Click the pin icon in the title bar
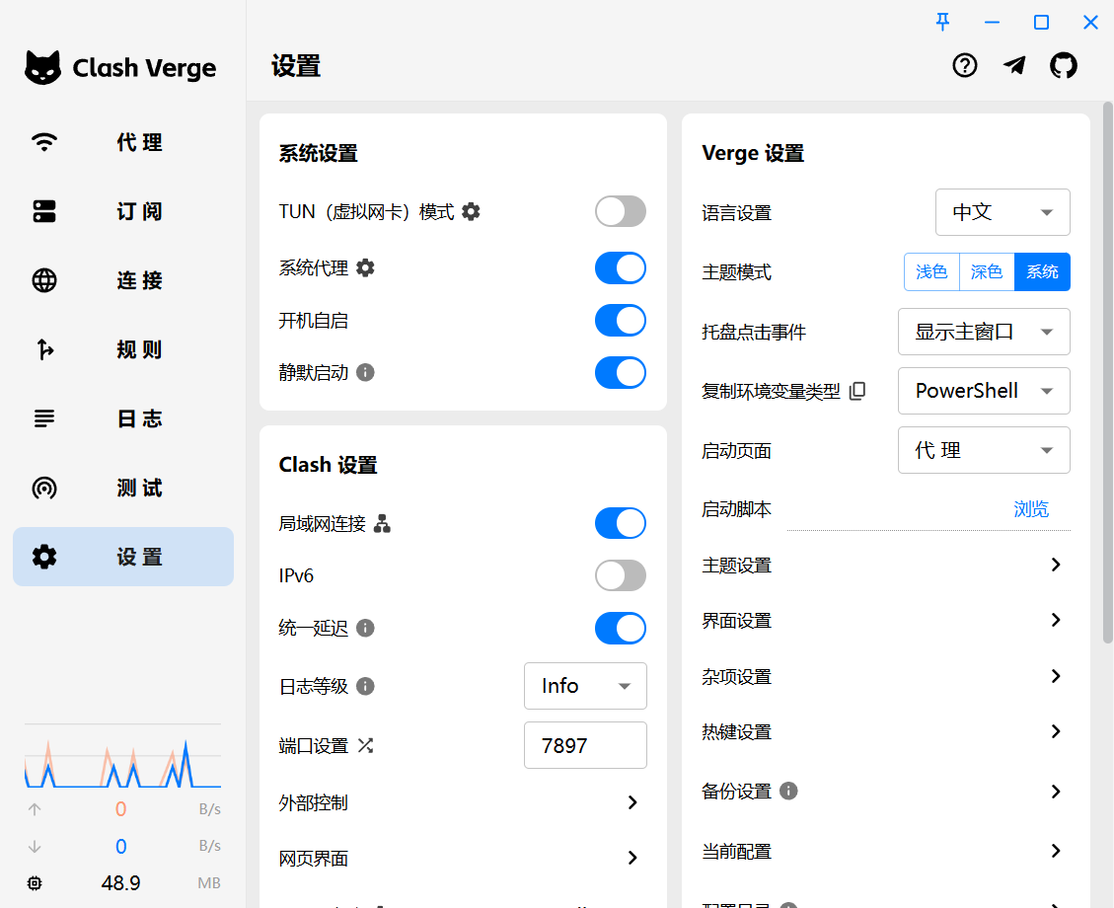This screenshot has width=1114, height=908. [x=942, y=22]
